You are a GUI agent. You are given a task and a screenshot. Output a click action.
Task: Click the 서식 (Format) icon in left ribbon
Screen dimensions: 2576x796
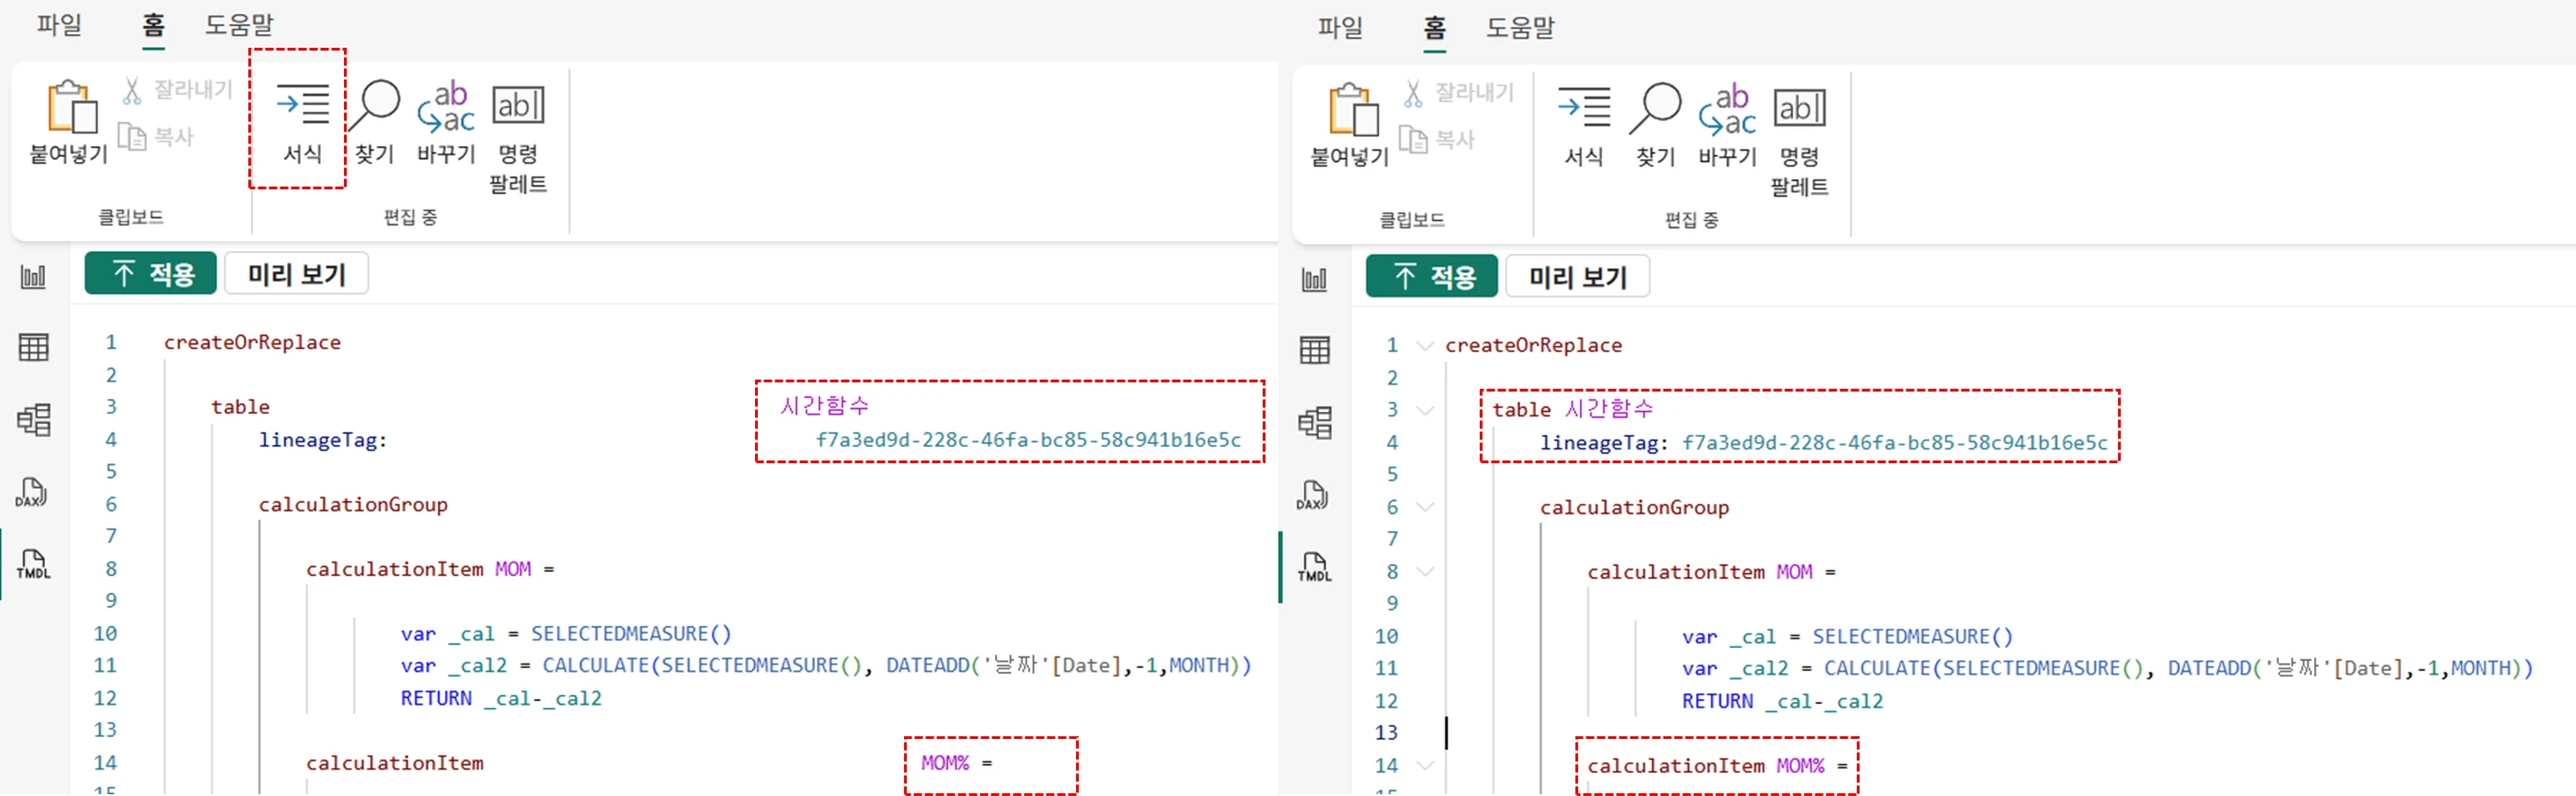[x=302, y=106]
